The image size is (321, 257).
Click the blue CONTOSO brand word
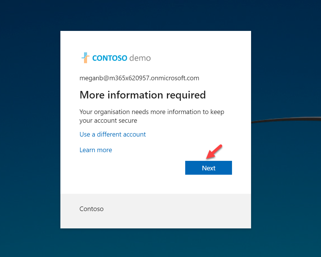110,58
